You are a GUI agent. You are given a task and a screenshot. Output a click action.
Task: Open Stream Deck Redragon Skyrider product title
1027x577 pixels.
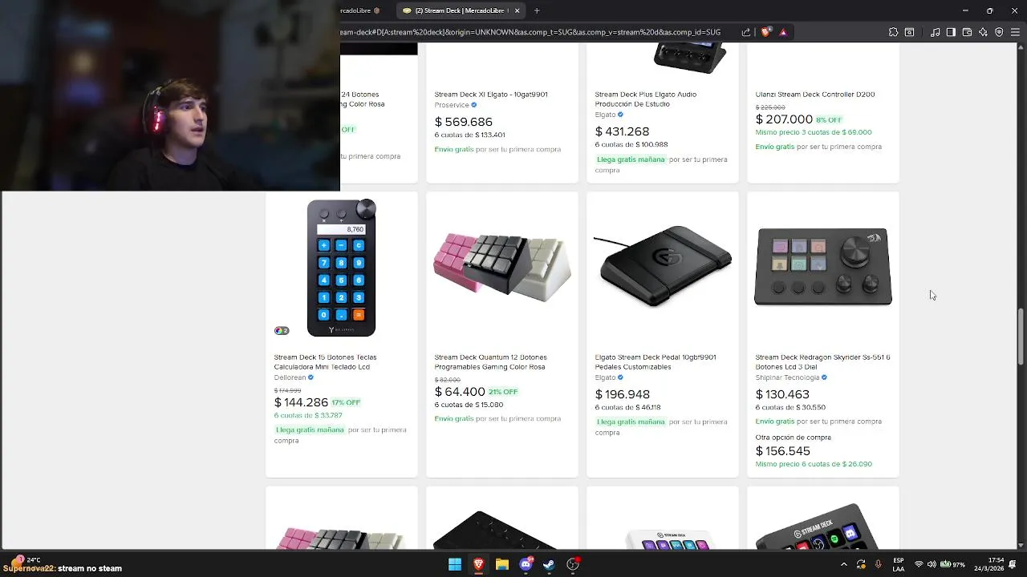point(822,362)
